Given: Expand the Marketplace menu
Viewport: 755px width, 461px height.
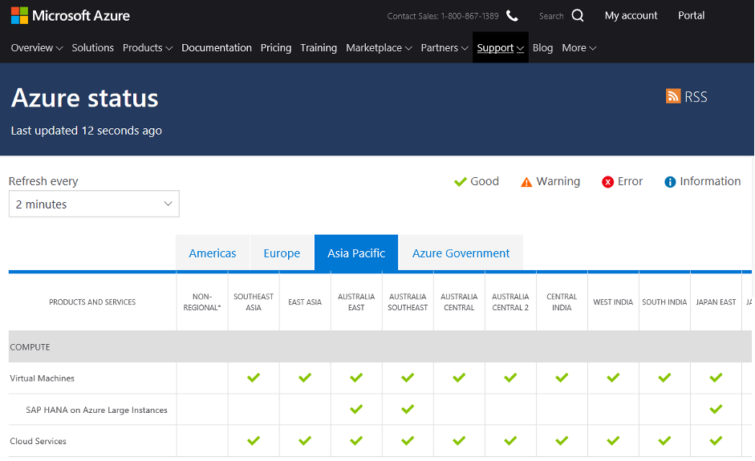Looking at the screenshot, I should (379, 47).
